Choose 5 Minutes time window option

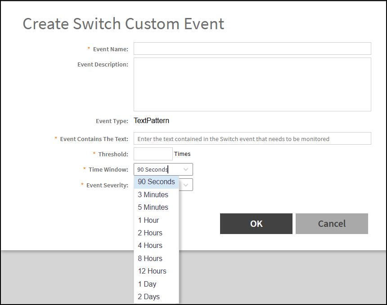156,207
